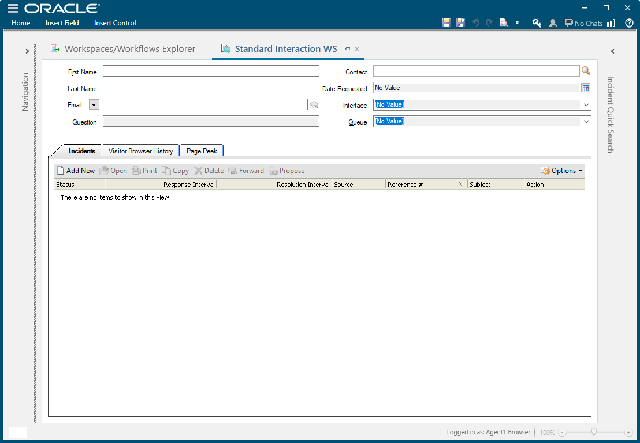Click the Forward incident button

click(x=246, y=171)
